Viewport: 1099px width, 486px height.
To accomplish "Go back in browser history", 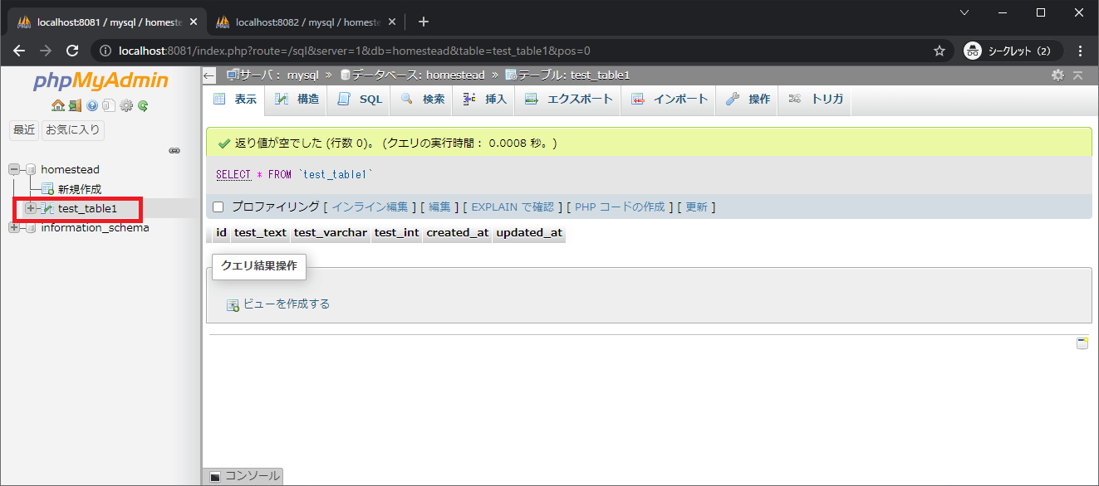I will tap(19, 51).
